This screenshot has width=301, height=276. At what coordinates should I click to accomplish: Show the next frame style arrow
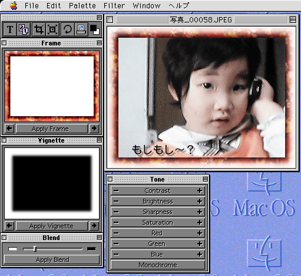click(x=94, y=129)
